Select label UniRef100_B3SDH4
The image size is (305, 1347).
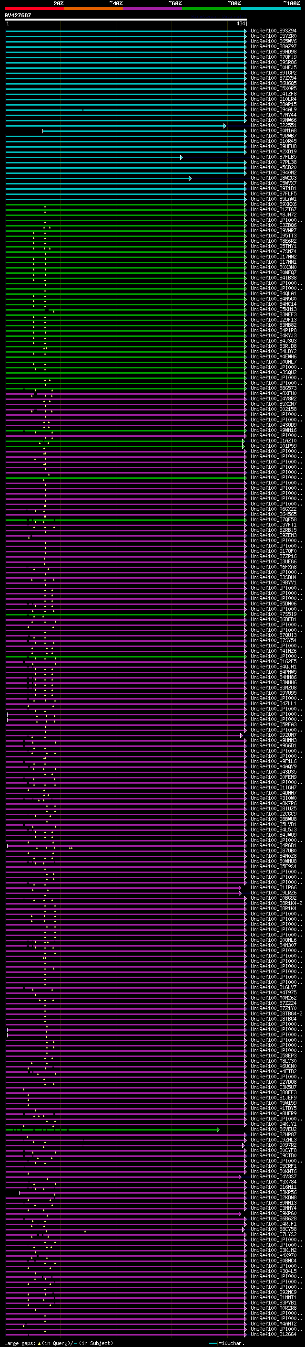click(273, 578)
